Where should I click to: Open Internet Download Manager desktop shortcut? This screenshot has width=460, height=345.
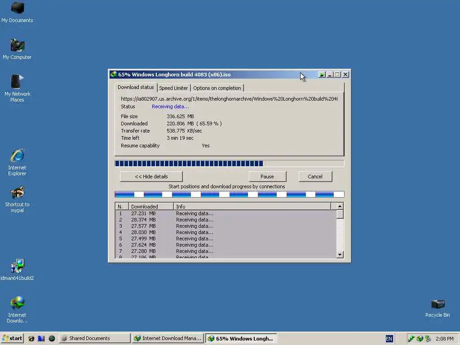tap(17, 310)
